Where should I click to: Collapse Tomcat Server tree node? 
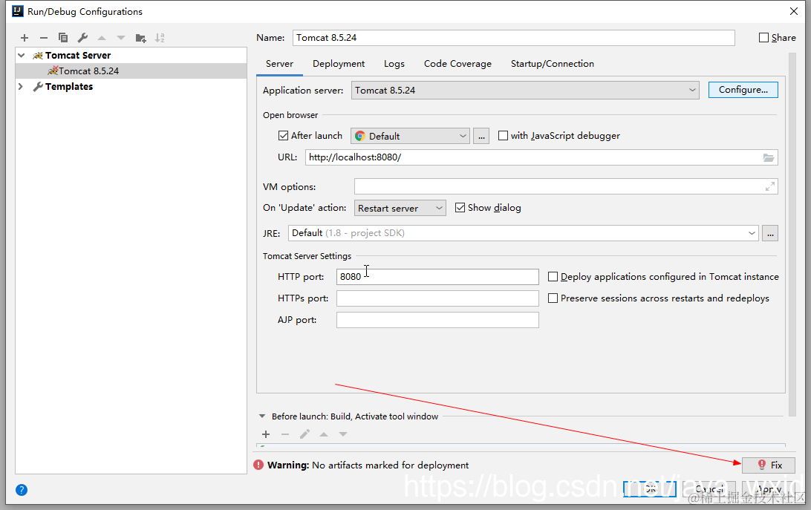(22, 56)
